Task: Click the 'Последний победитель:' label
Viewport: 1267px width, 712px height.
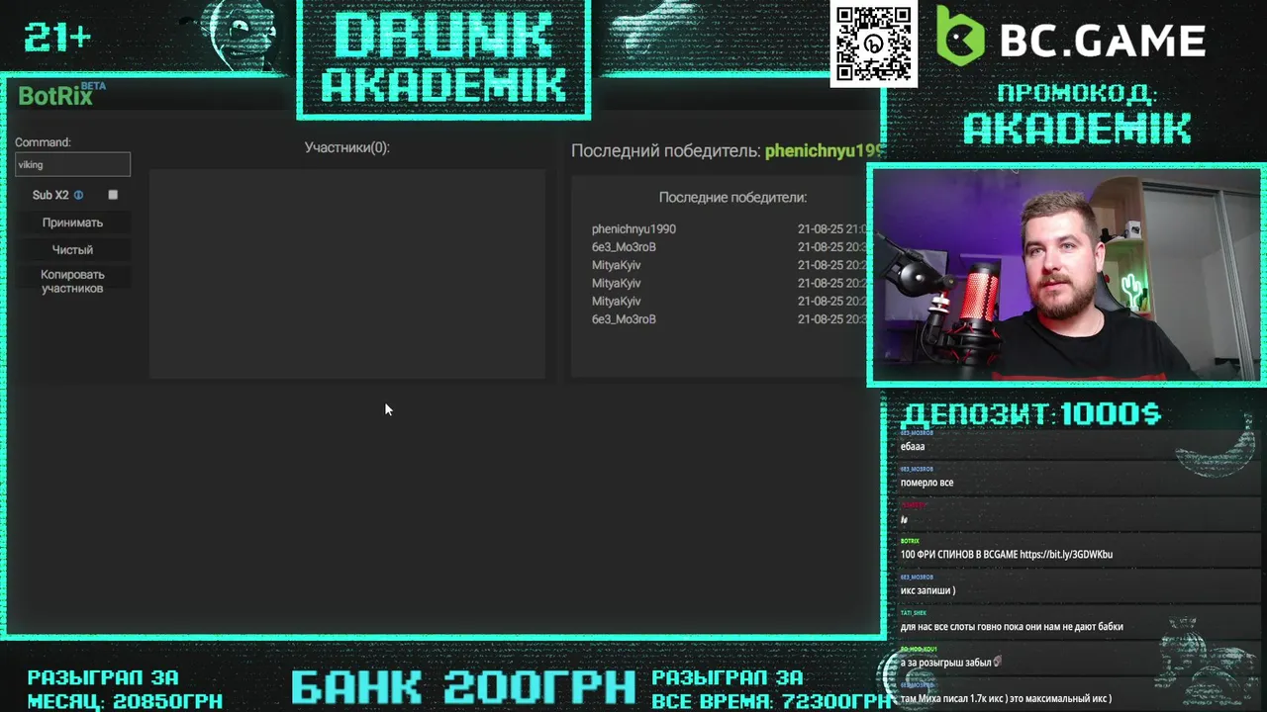Action: pyautogui.click(x=666, y=151)
